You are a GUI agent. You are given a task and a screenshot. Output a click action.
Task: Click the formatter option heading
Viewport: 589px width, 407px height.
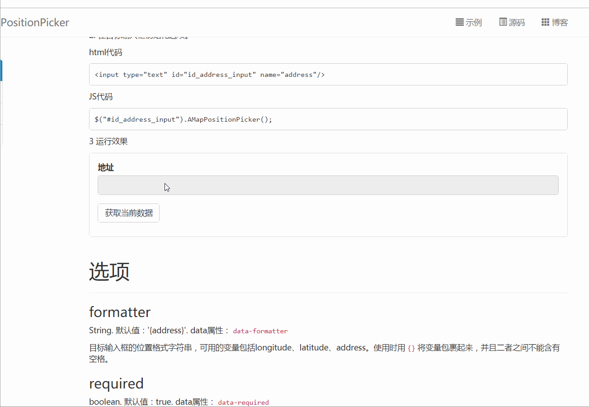120,312
